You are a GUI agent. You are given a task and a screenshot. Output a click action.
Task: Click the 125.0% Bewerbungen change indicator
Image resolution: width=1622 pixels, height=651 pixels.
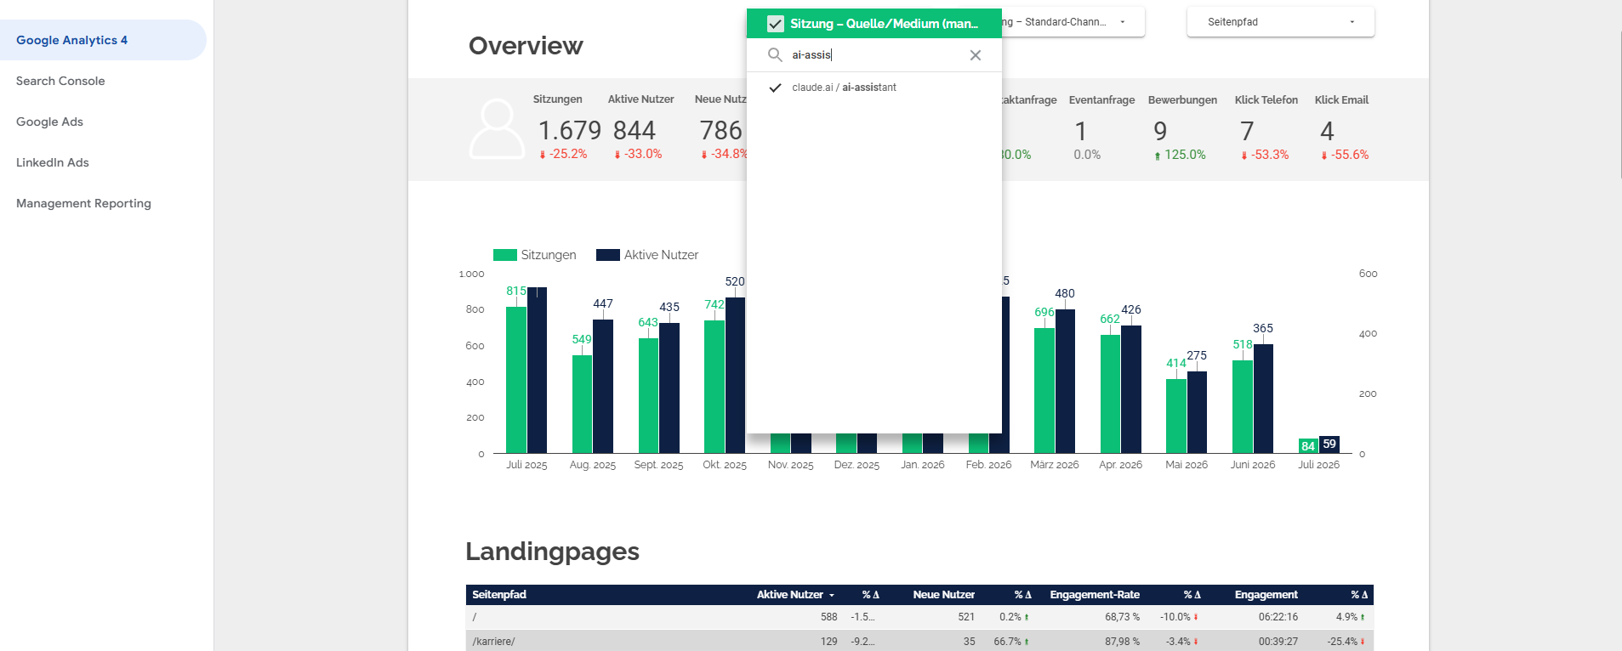click(1180, 155)
